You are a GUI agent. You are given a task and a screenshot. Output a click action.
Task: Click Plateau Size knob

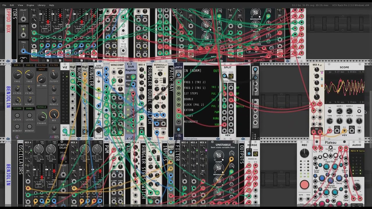(322, 178)
